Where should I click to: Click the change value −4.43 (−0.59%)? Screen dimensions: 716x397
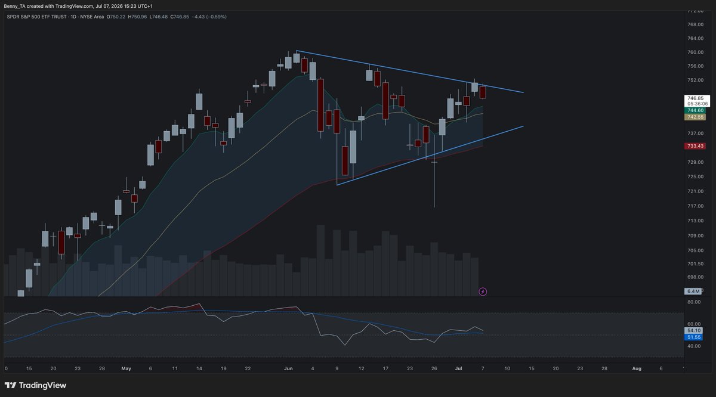coord(211,17)
